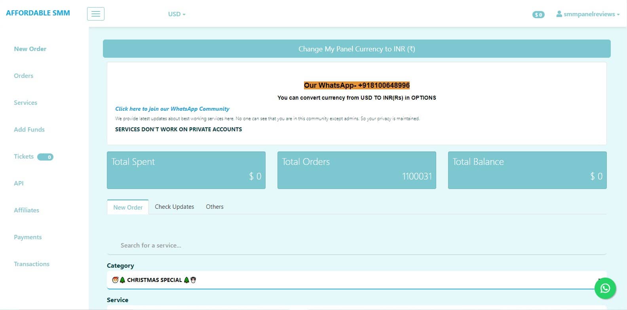Expand the smmpanelreviews account menu
The width and height of the screenshot is (627, 310).
pyautogui.click(x=588, y=14)
